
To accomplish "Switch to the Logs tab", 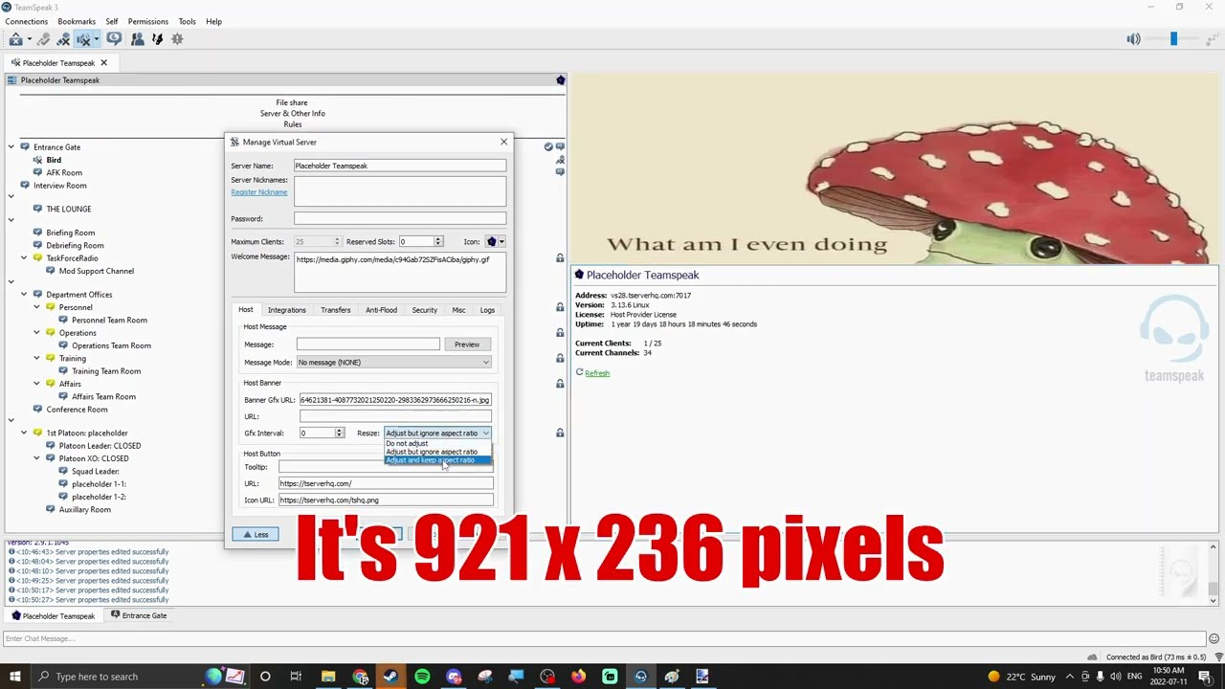I will [487, 310].
